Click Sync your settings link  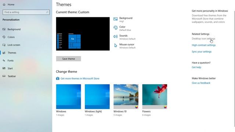pyautogui.click(x=202, y=52)
